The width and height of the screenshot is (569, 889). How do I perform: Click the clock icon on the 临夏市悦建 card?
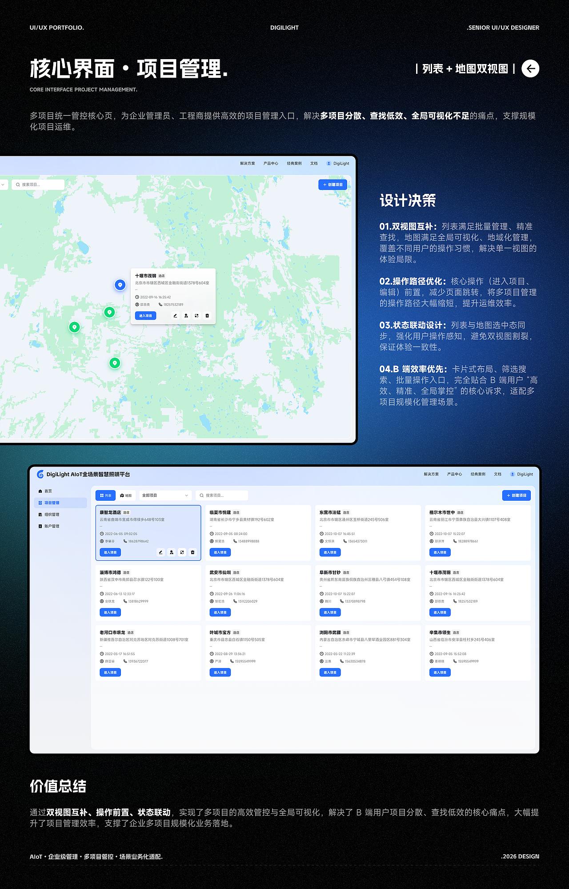(212, 534)
